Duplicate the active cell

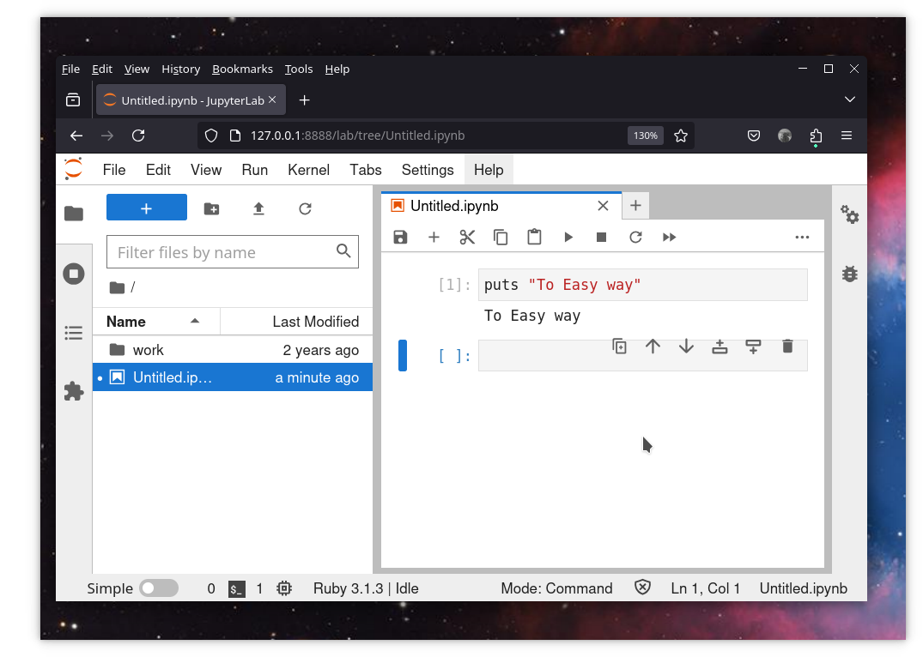(619, 347)
